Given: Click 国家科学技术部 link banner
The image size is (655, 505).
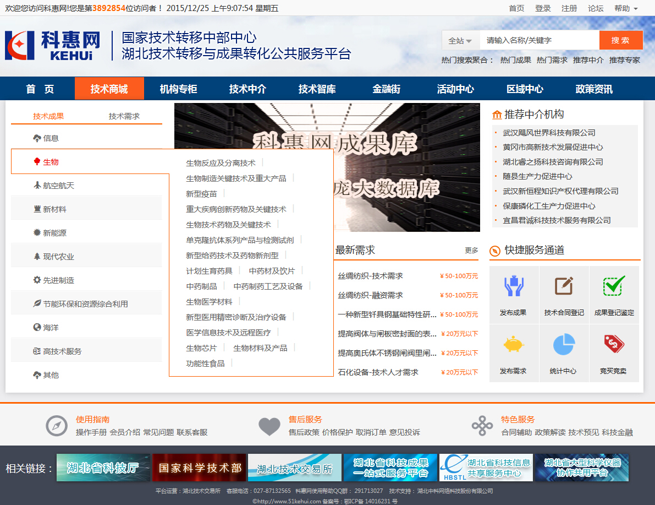Looking at the screenshot, I should [x=199, y=468].
